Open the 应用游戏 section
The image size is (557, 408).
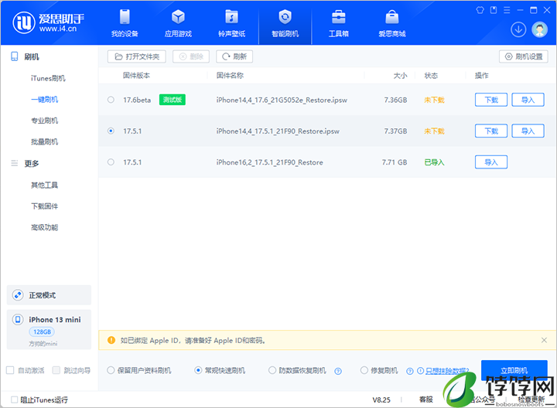(178, 23)
